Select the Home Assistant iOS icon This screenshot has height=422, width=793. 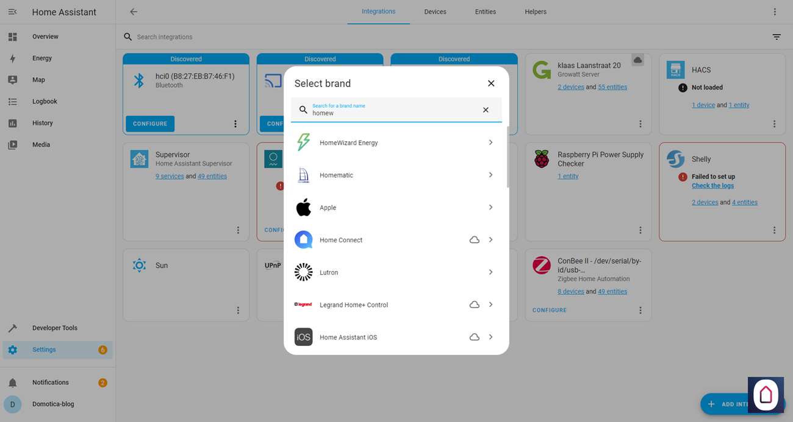tap(303, 337)
